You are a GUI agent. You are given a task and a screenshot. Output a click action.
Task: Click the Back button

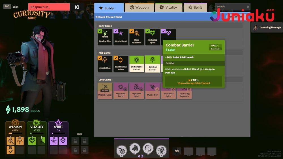pyautogui.click(x=11, y=6)
